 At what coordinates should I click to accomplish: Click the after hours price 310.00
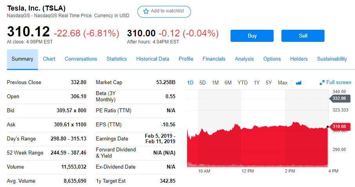click(x=141, y=33)
